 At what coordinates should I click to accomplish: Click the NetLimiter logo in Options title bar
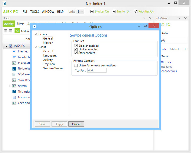35,27
